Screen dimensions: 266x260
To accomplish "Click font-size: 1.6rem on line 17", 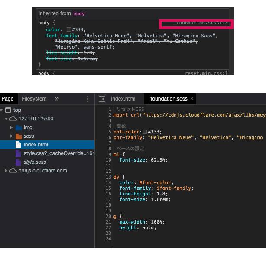I will (x=145, y=199).
